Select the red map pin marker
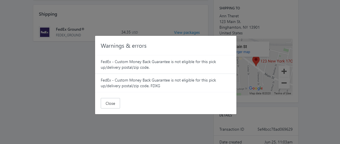This screenshot has height=144, width=340. 256,61
